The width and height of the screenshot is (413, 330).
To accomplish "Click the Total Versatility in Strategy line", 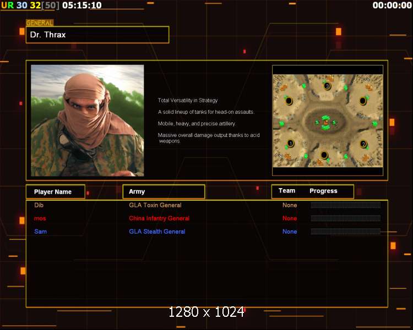I will (188, 101).
